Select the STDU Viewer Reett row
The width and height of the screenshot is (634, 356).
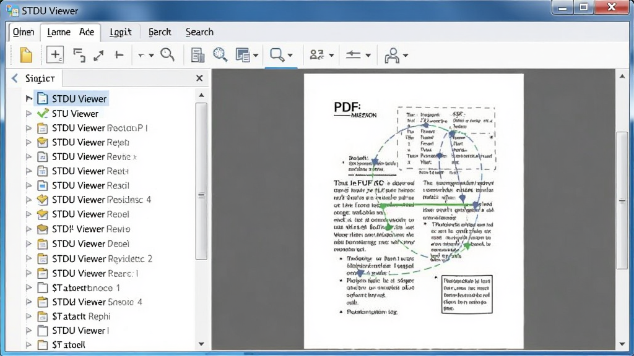tap(82, 171)
